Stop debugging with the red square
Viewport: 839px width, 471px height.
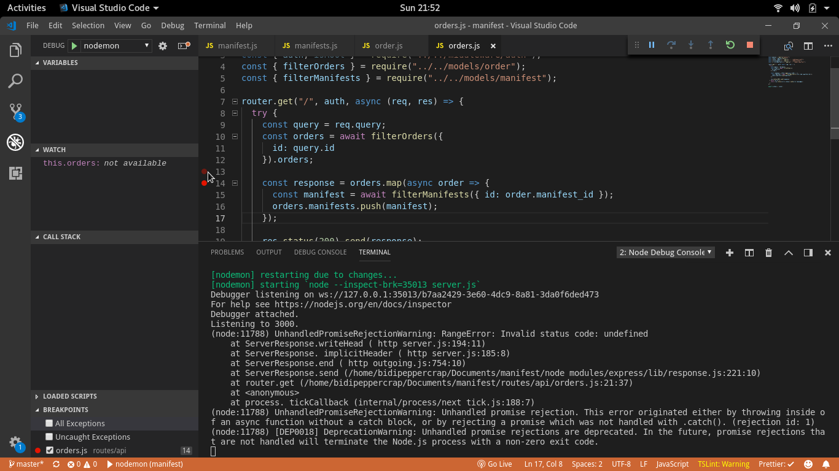750,45
